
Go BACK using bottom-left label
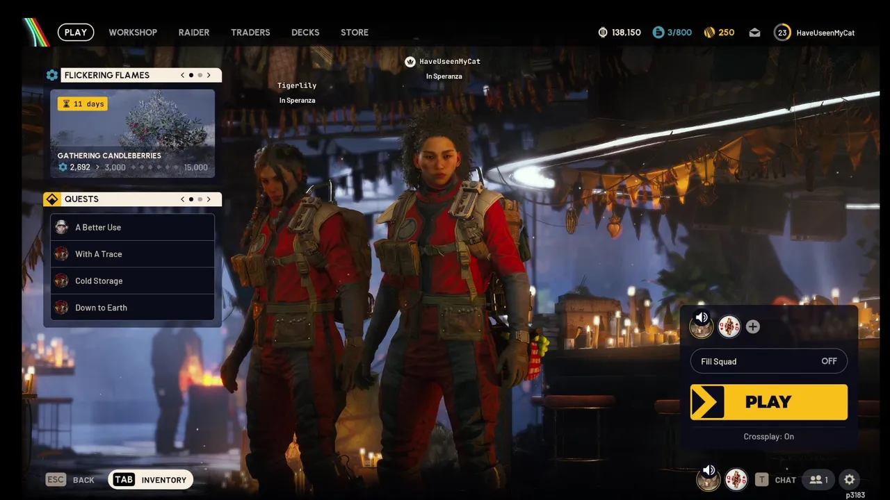[83, 480]
